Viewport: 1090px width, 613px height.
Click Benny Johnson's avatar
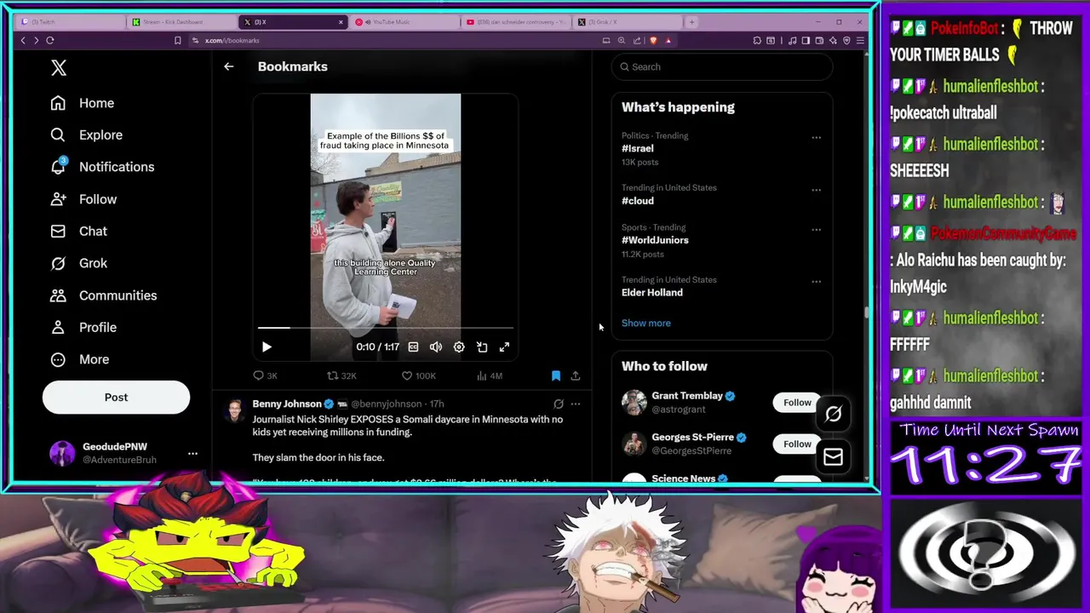(x=234, y=410)
